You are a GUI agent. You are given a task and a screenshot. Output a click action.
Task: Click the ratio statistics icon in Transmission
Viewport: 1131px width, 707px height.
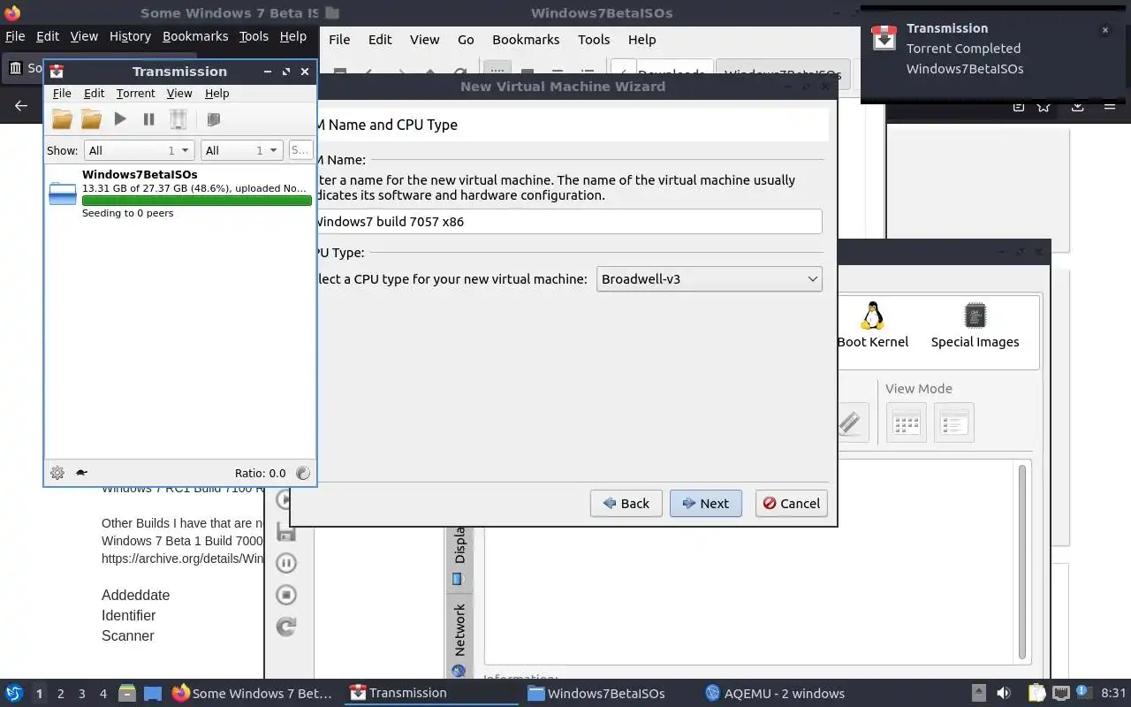303,473
